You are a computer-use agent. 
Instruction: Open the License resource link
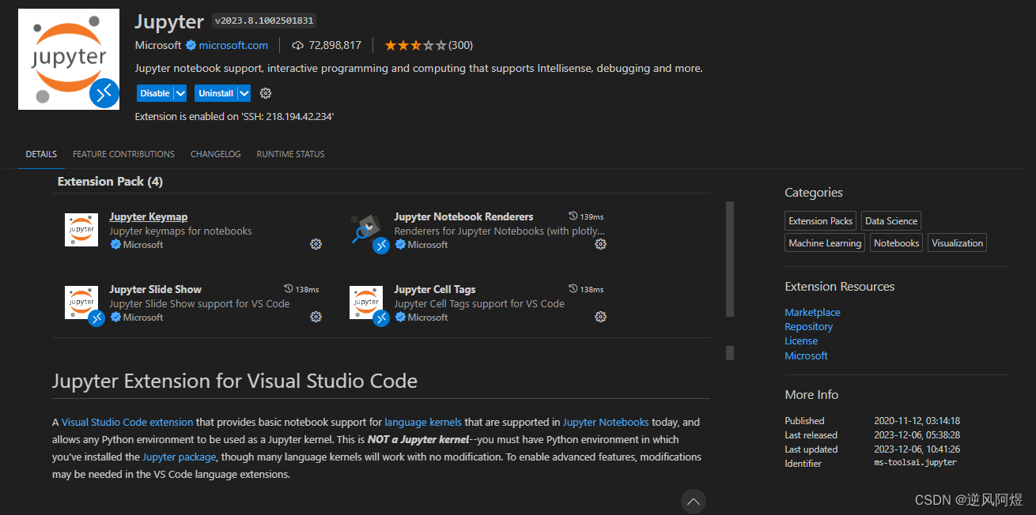[x=801, y=341]
